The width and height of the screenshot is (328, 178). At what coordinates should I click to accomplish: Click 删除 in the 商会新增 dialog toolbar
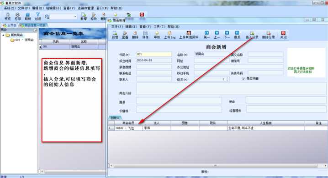pos(135,35)
